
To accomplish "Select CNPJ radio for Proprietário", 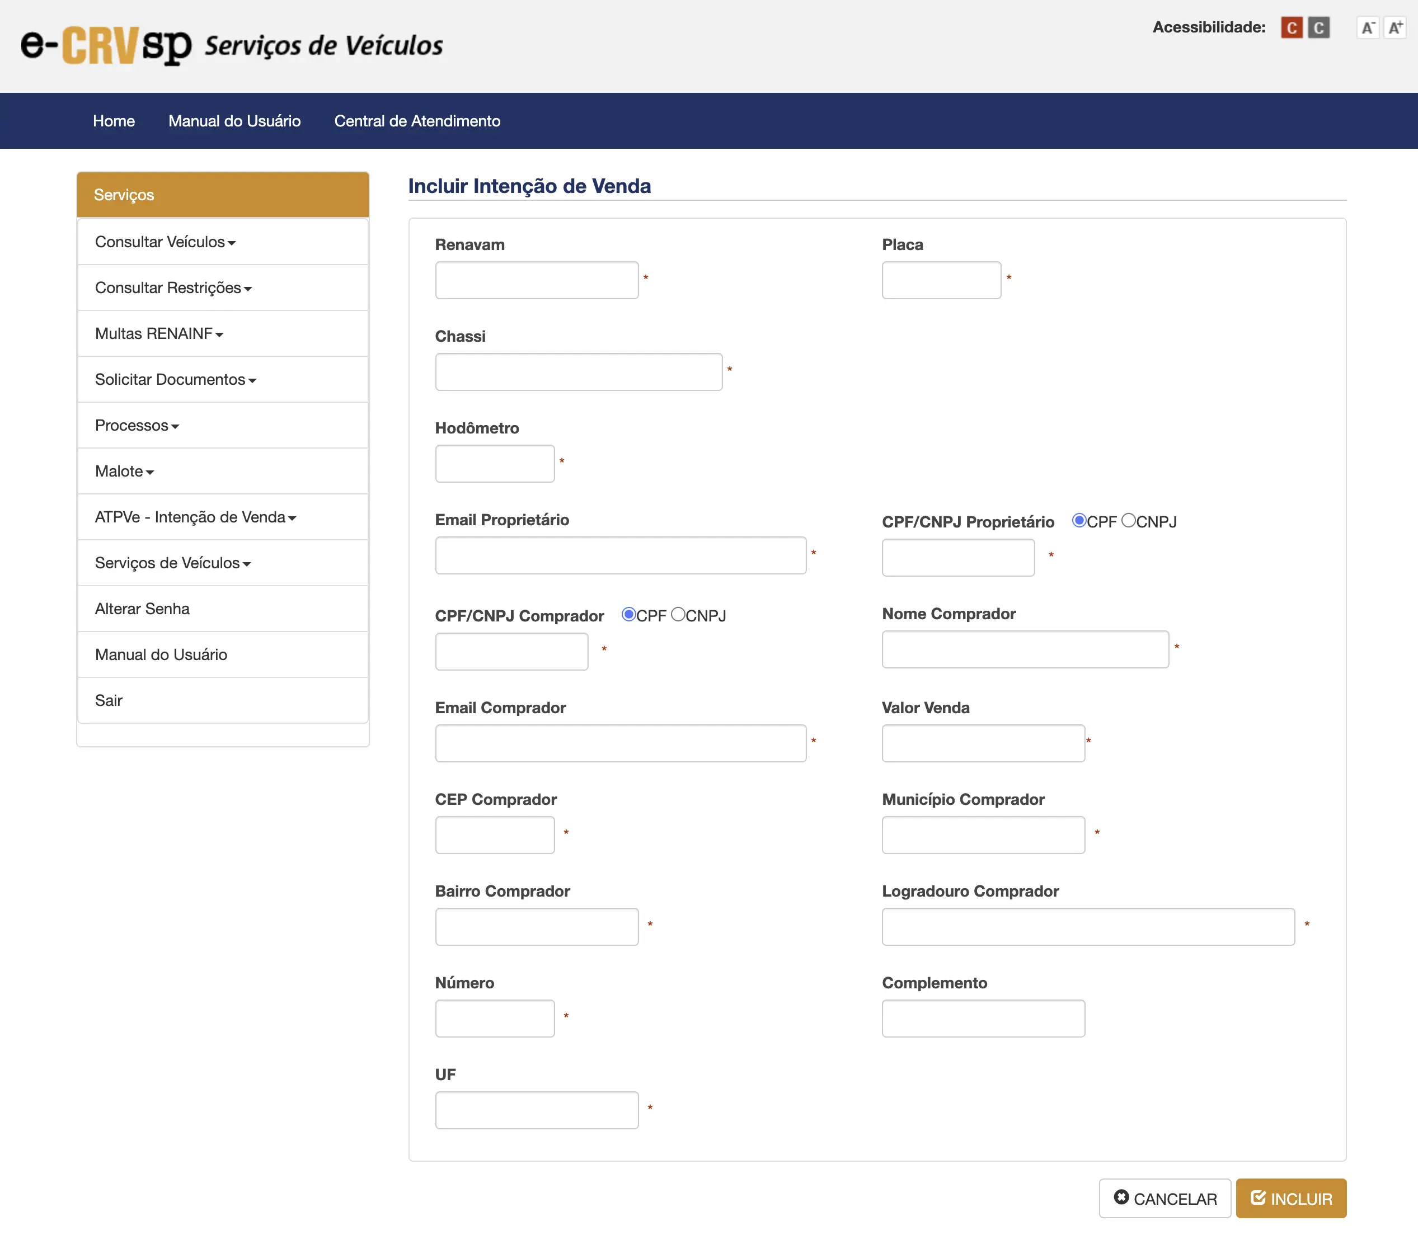I will (1129, 521).
